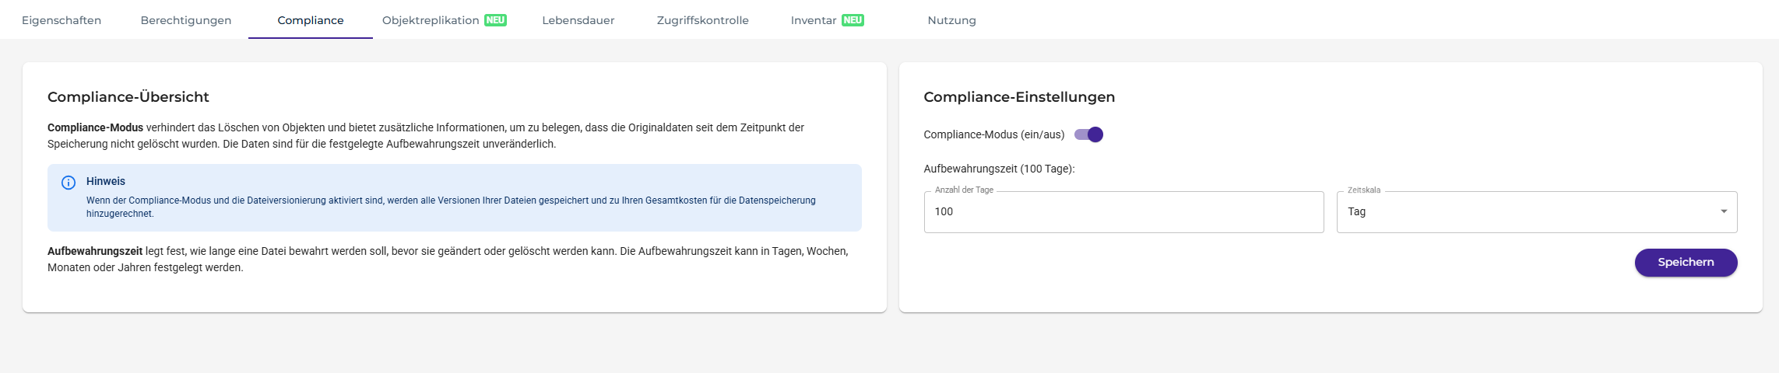Image resolution: width=1779 pixels, height=373 pixels.
Task: Show the Nutzung tab
Action: 951,20
